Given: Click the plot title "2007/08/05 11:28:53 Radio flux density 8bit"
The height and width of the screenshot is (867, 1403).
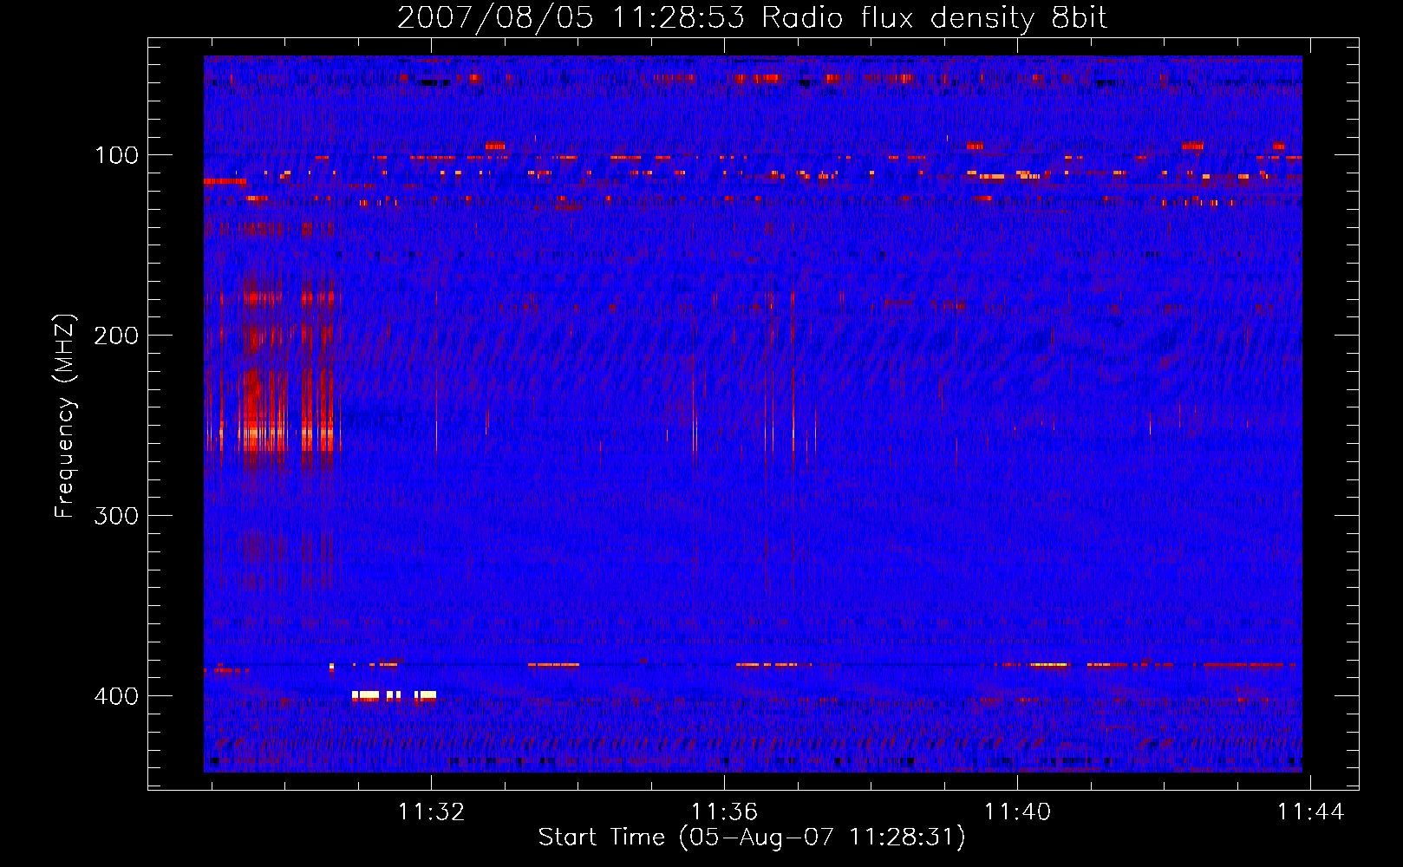Looking at the screenshot, I should click(x=752, y=17).
